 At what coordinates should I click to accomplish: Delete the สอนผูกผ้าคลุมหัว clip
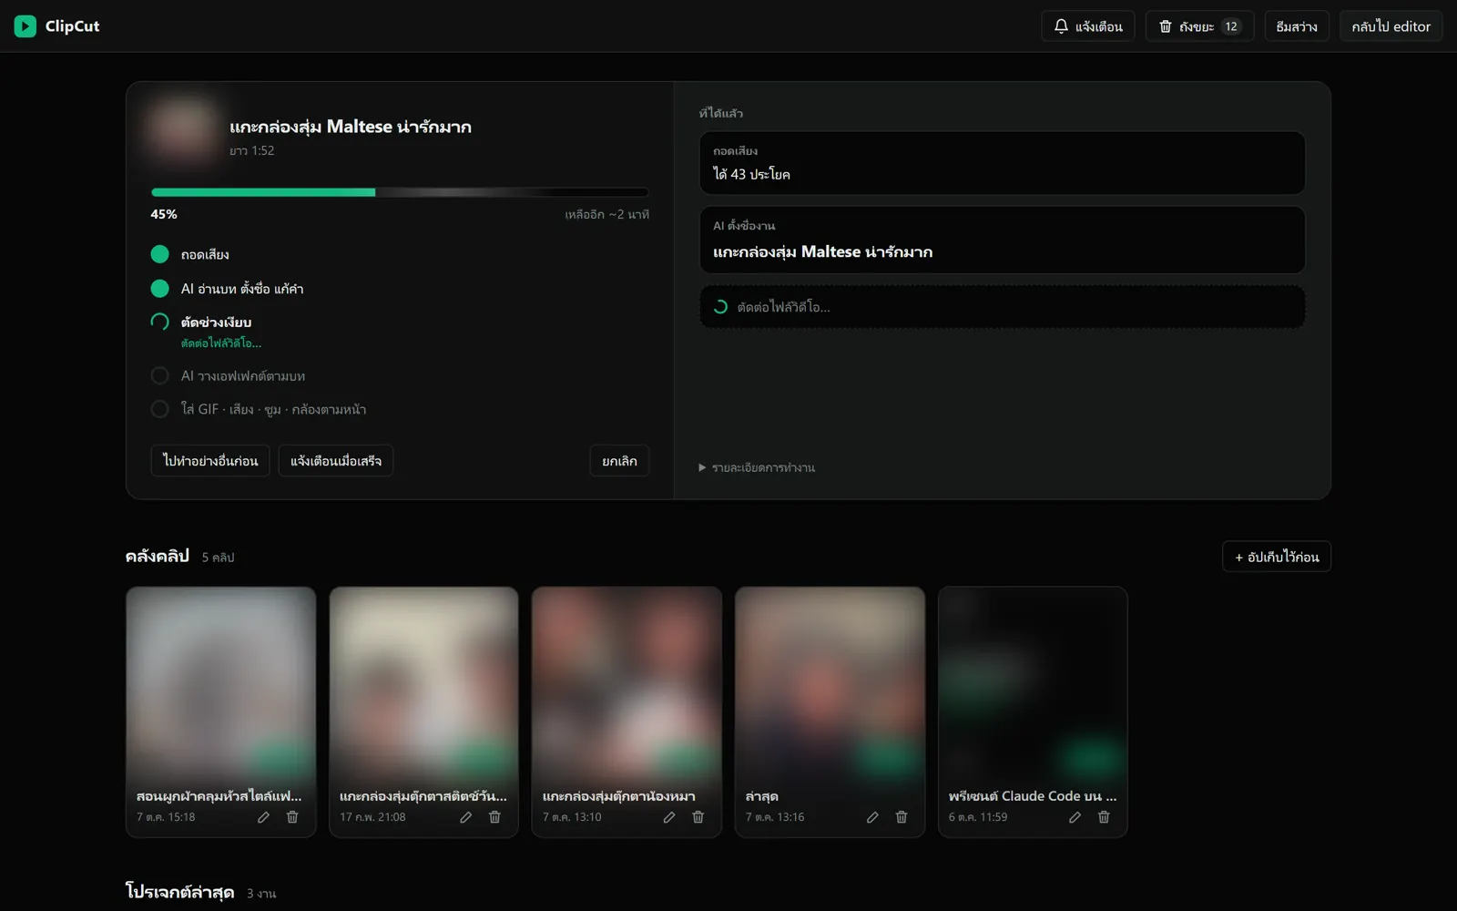coord(292,817)
